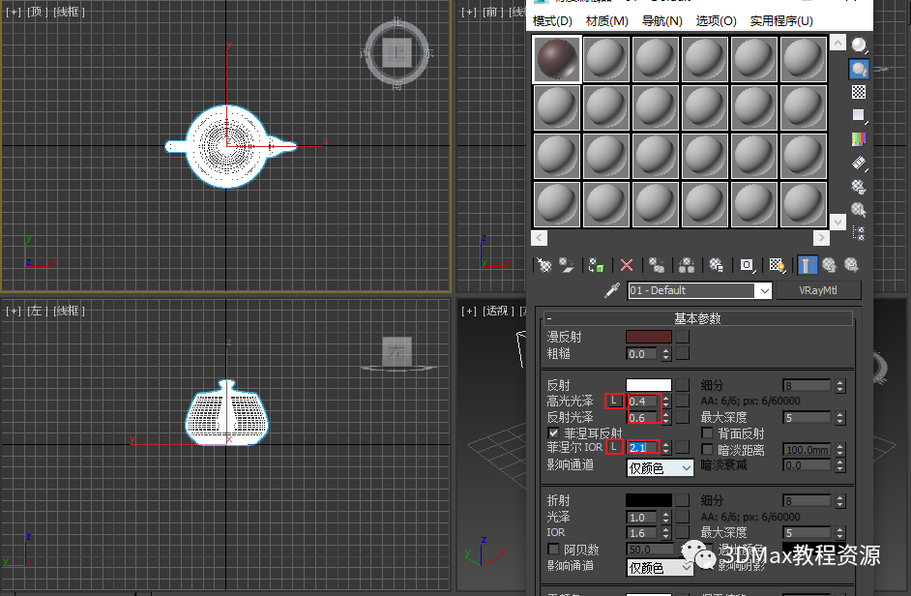Screen dimensions: 911x596
Task: Open the 01 - Default material name dropdown
Action: pyautogui.click(x=764, y=290)
